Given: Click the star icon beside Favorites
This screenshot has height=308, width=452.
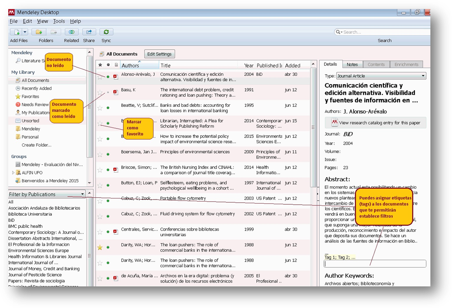Looking at the screenshot, I should pos(18,96).
